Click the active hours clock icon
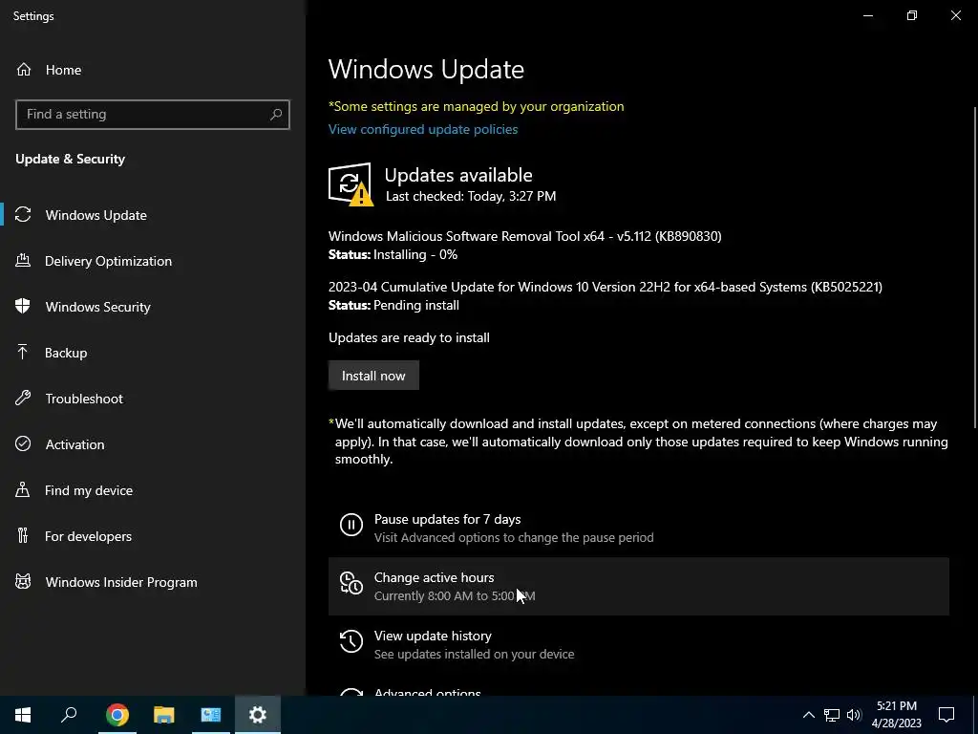Image resolution: width=978 pixels, height=734 pixels. pyautogui.click(x=351, y=583)
